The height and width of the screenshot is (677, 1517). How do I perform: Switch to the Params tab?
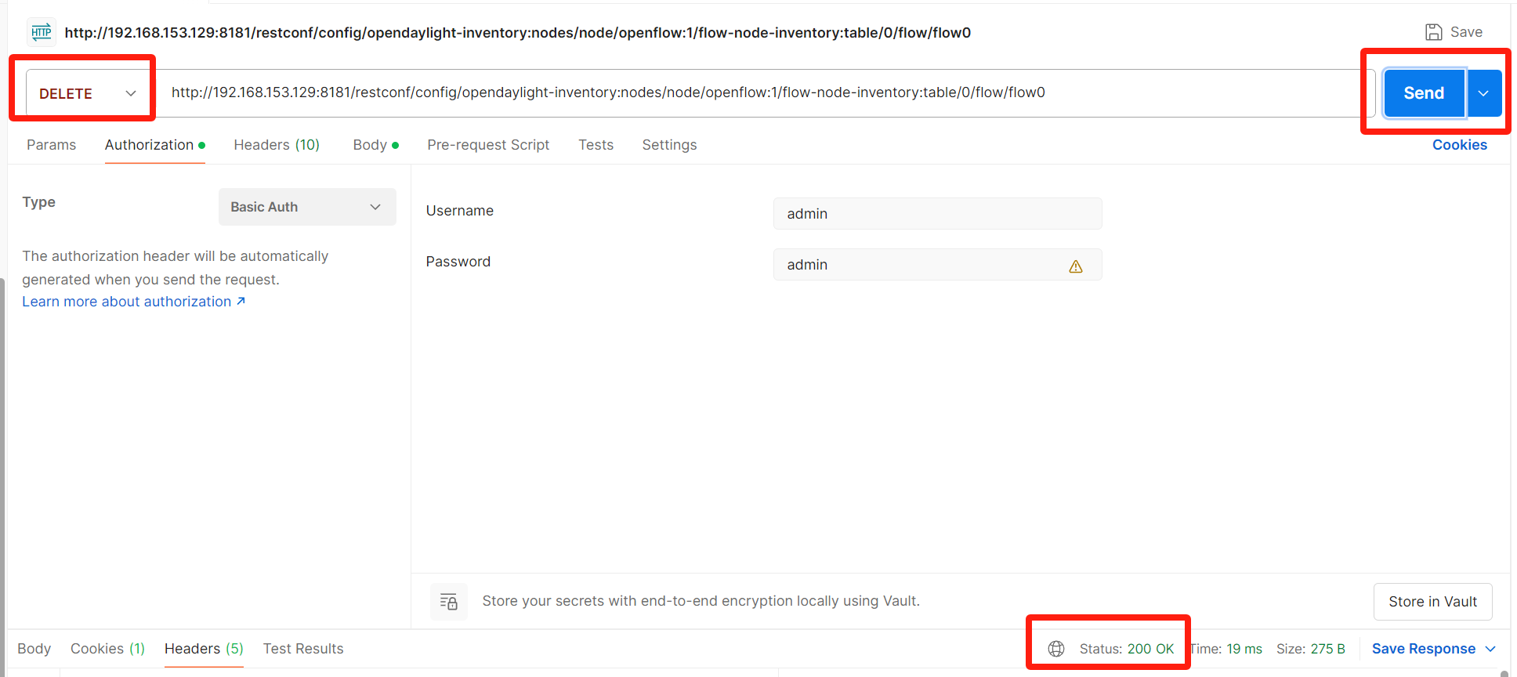tap(52, 145)
